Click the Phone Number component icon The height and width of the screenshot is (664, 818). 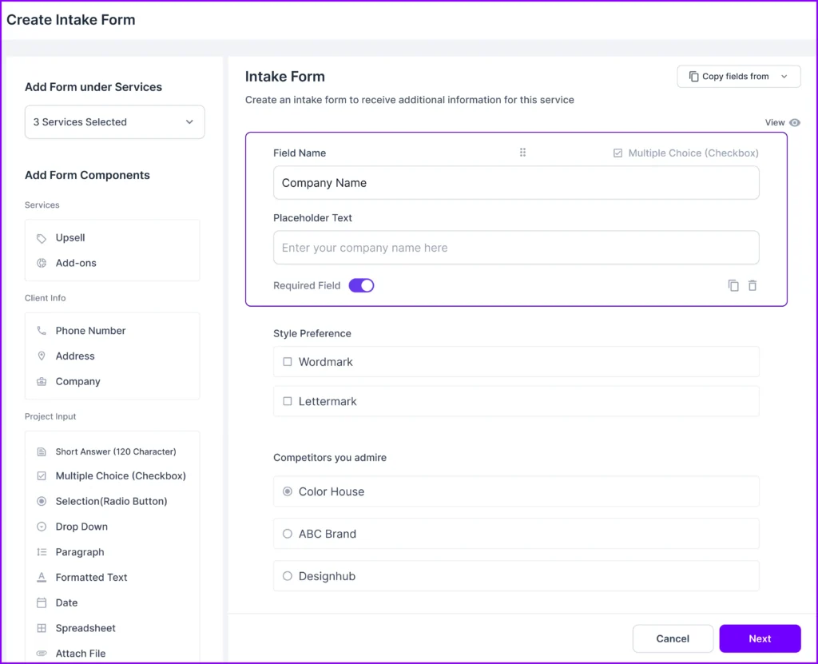(42, 330)
